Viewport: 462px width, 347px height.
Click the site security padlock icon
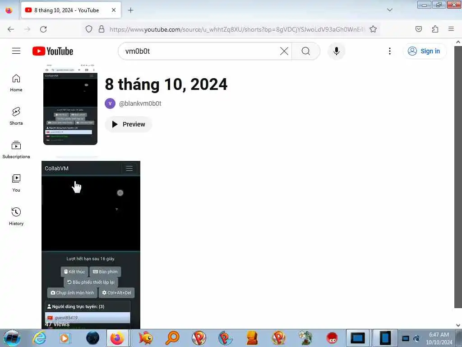[x=102, y=29]
